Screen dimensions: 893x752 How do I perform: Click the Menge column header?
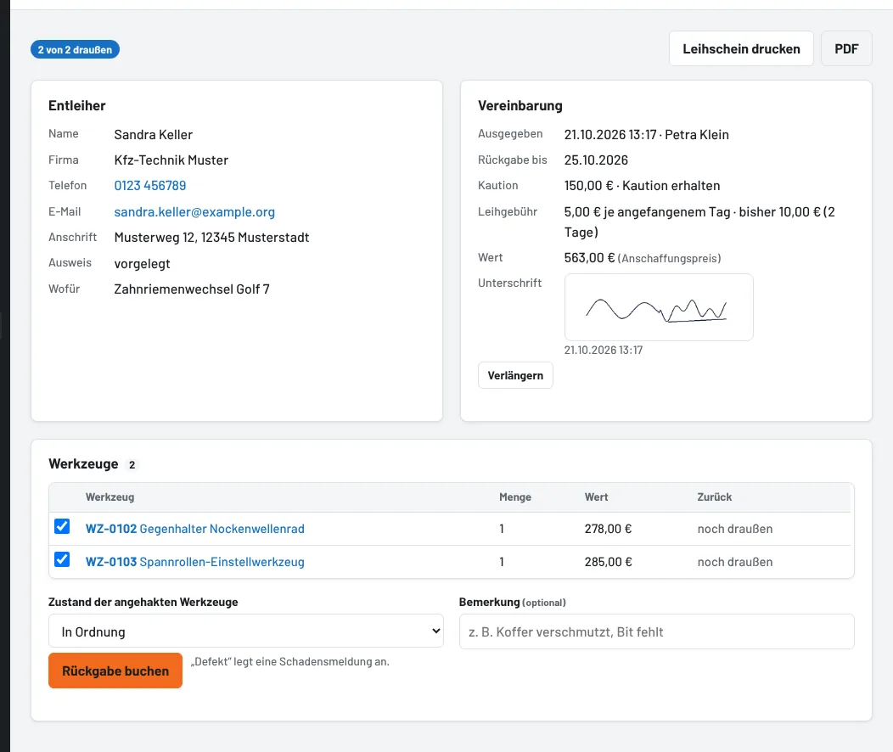tap(515, 497)
